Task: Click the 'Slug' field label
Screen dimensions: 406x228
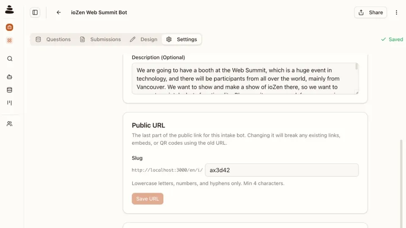Action: coord(137,158)
